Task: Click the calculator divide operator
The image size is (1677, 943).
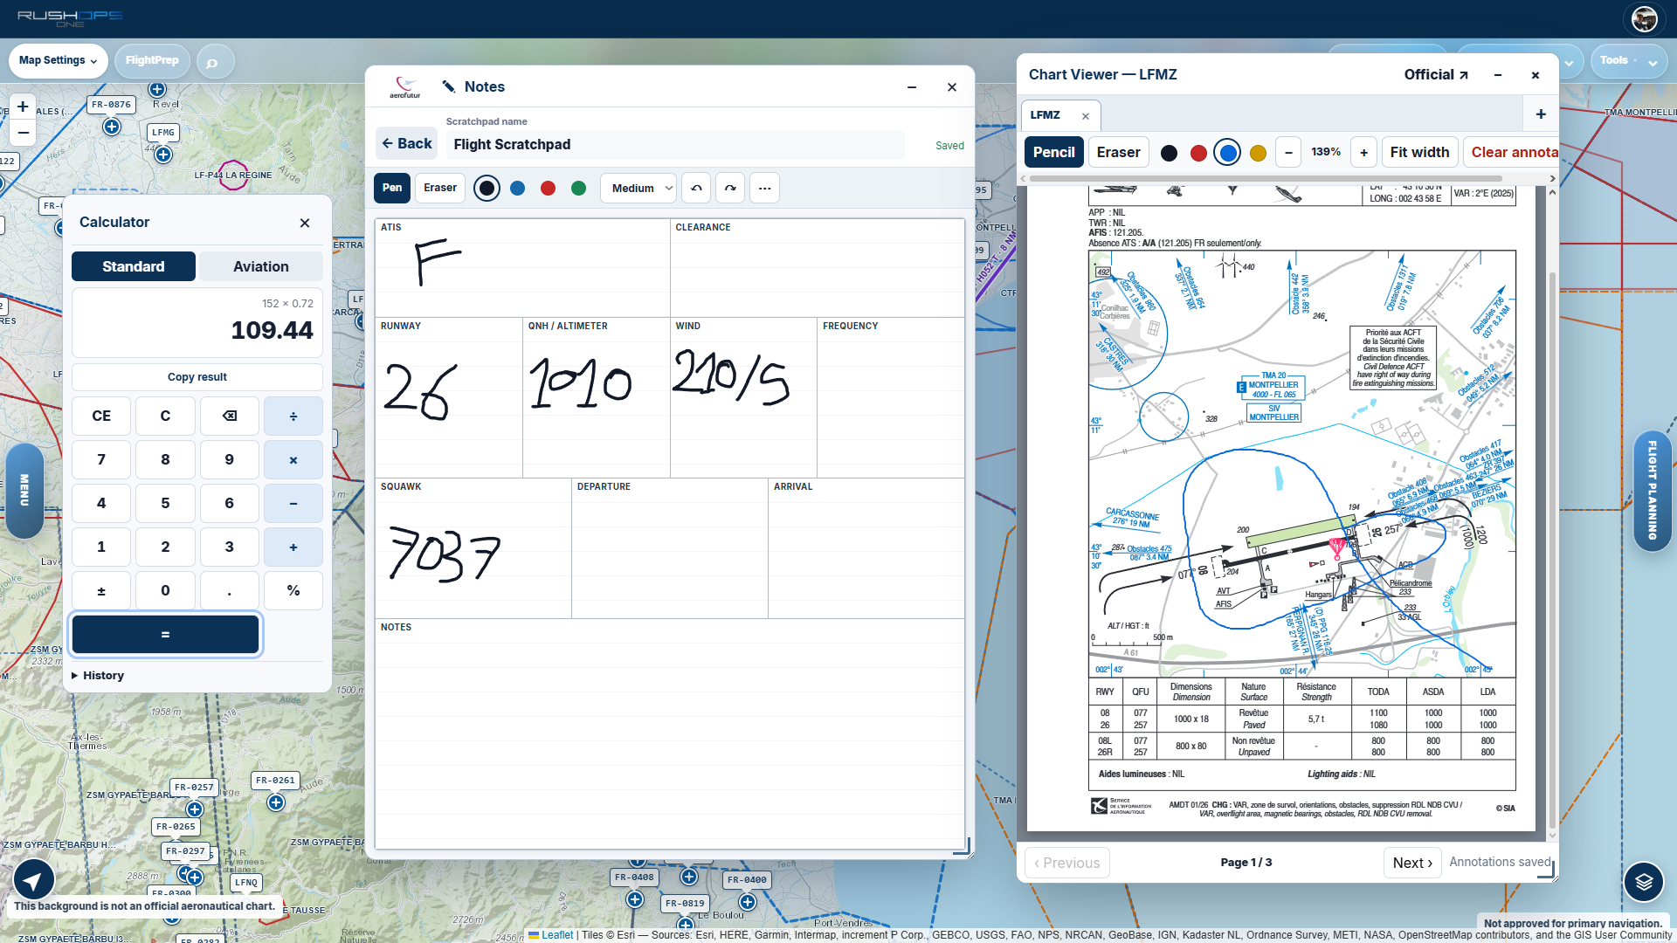Action: (293, 416)
